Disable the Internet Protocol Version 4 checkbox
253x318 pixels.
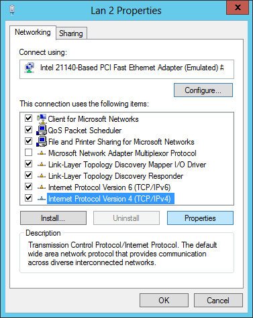28,198
